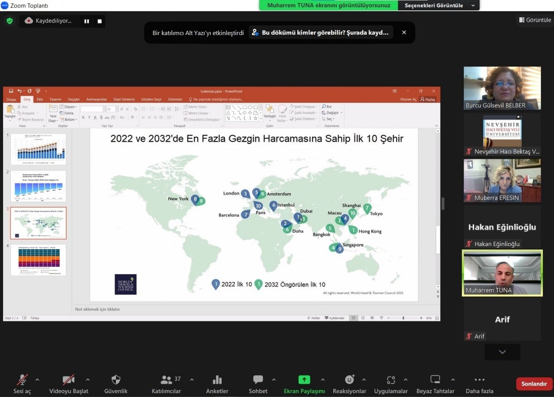Open Anketler polls icon

tap(217, 380)
